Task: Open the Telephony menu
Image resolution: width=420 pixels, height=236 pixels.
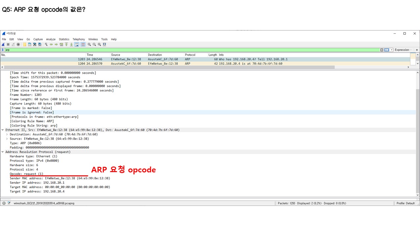Action: (79, 39)
